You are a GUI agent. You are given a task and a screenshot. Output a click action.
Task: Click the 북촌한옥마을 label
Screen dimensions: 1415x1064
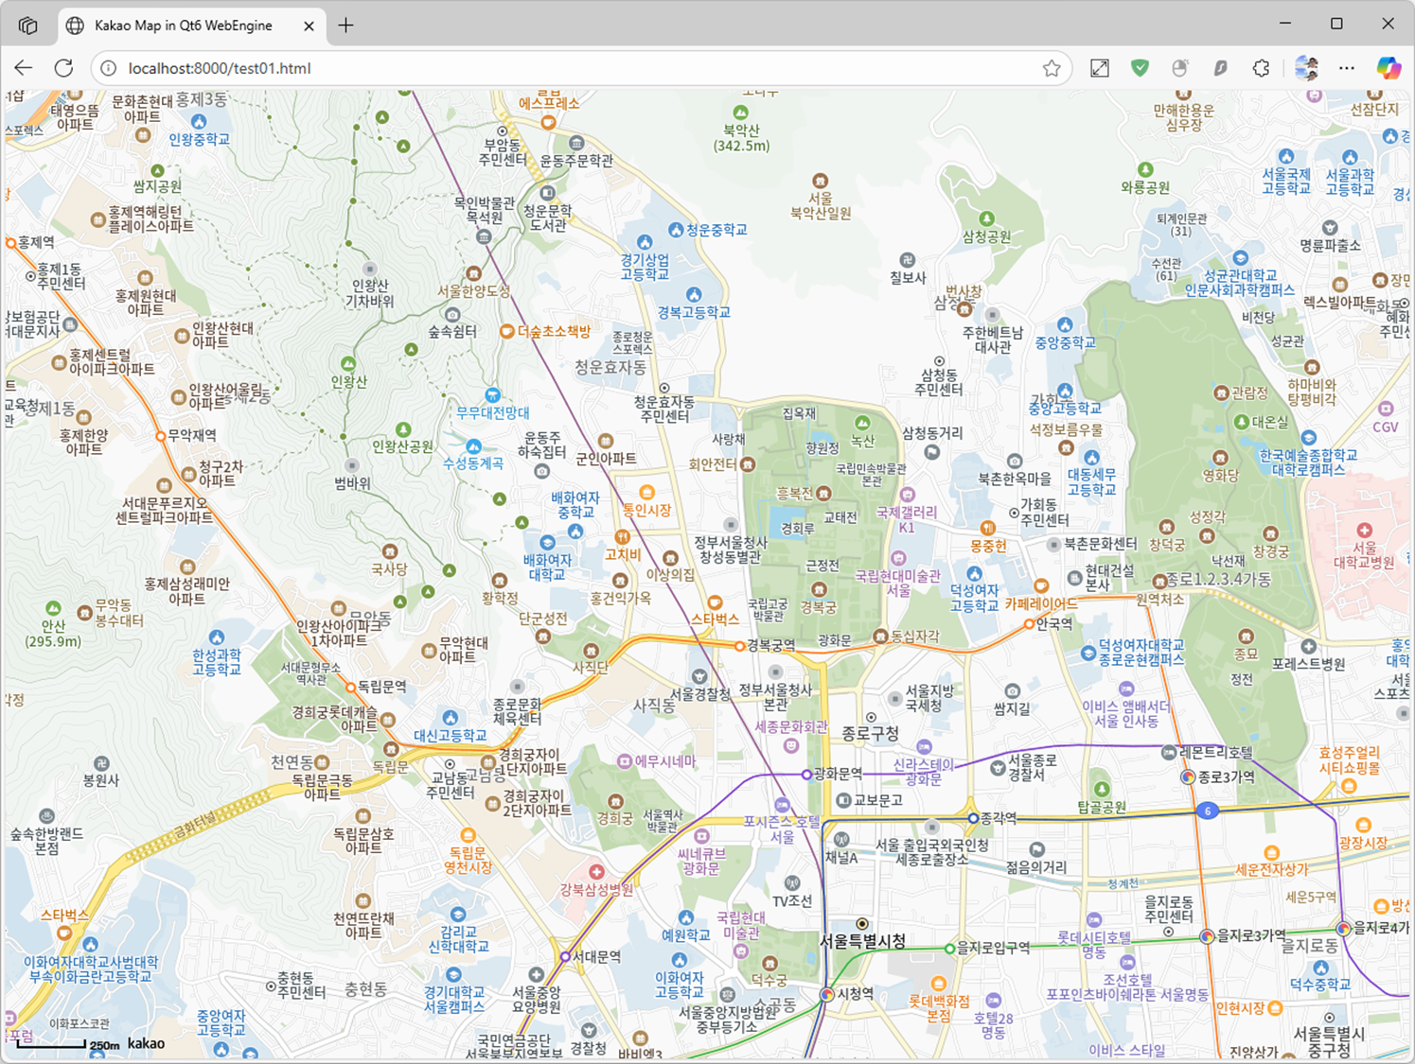point(1015,479)
